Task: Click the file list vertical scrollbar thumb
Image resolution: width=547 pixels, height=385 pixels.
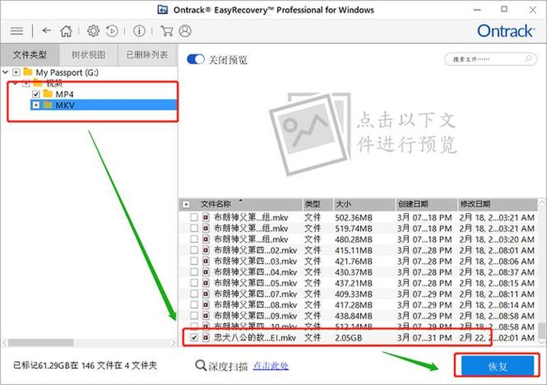Action: pyautogui.click(x=541, y=330)
